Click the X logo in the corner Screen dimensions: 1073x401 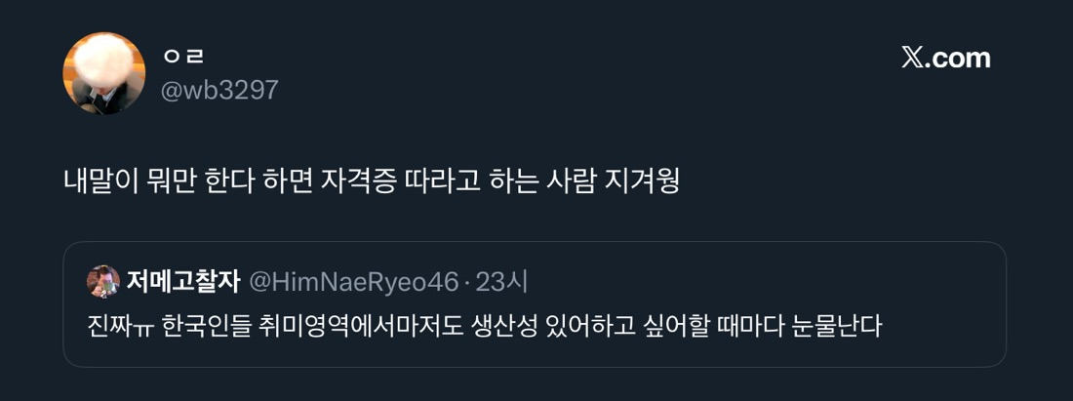912,59
